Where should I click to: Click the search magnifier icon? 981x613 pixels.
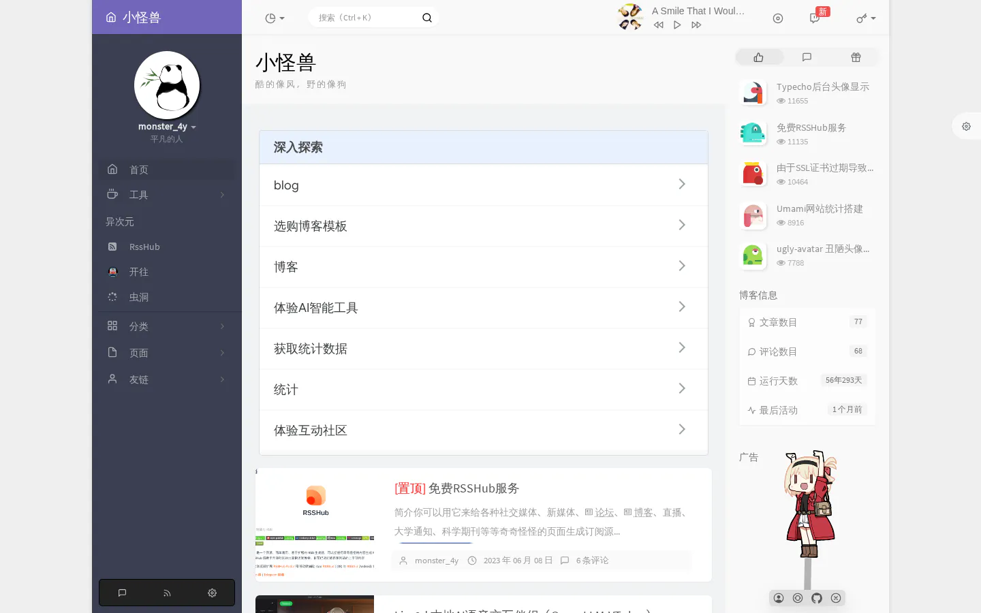427,18
